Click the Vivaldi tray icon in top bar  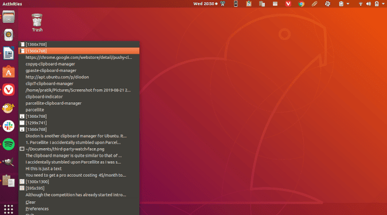click(288, 3)
